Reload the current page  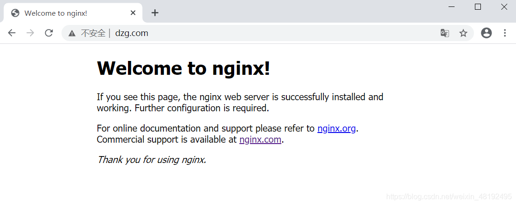tap(49, 33)
